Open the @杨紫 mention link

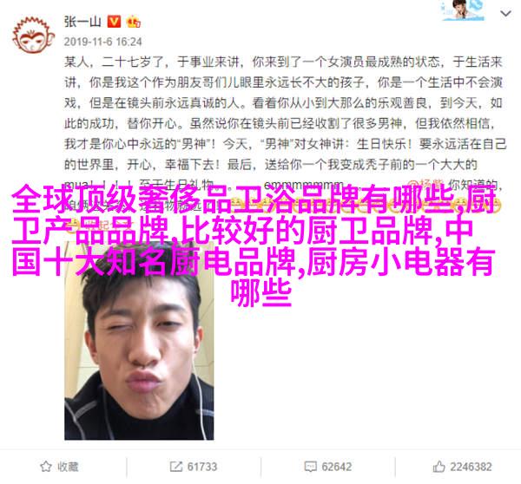pos(426,184)
